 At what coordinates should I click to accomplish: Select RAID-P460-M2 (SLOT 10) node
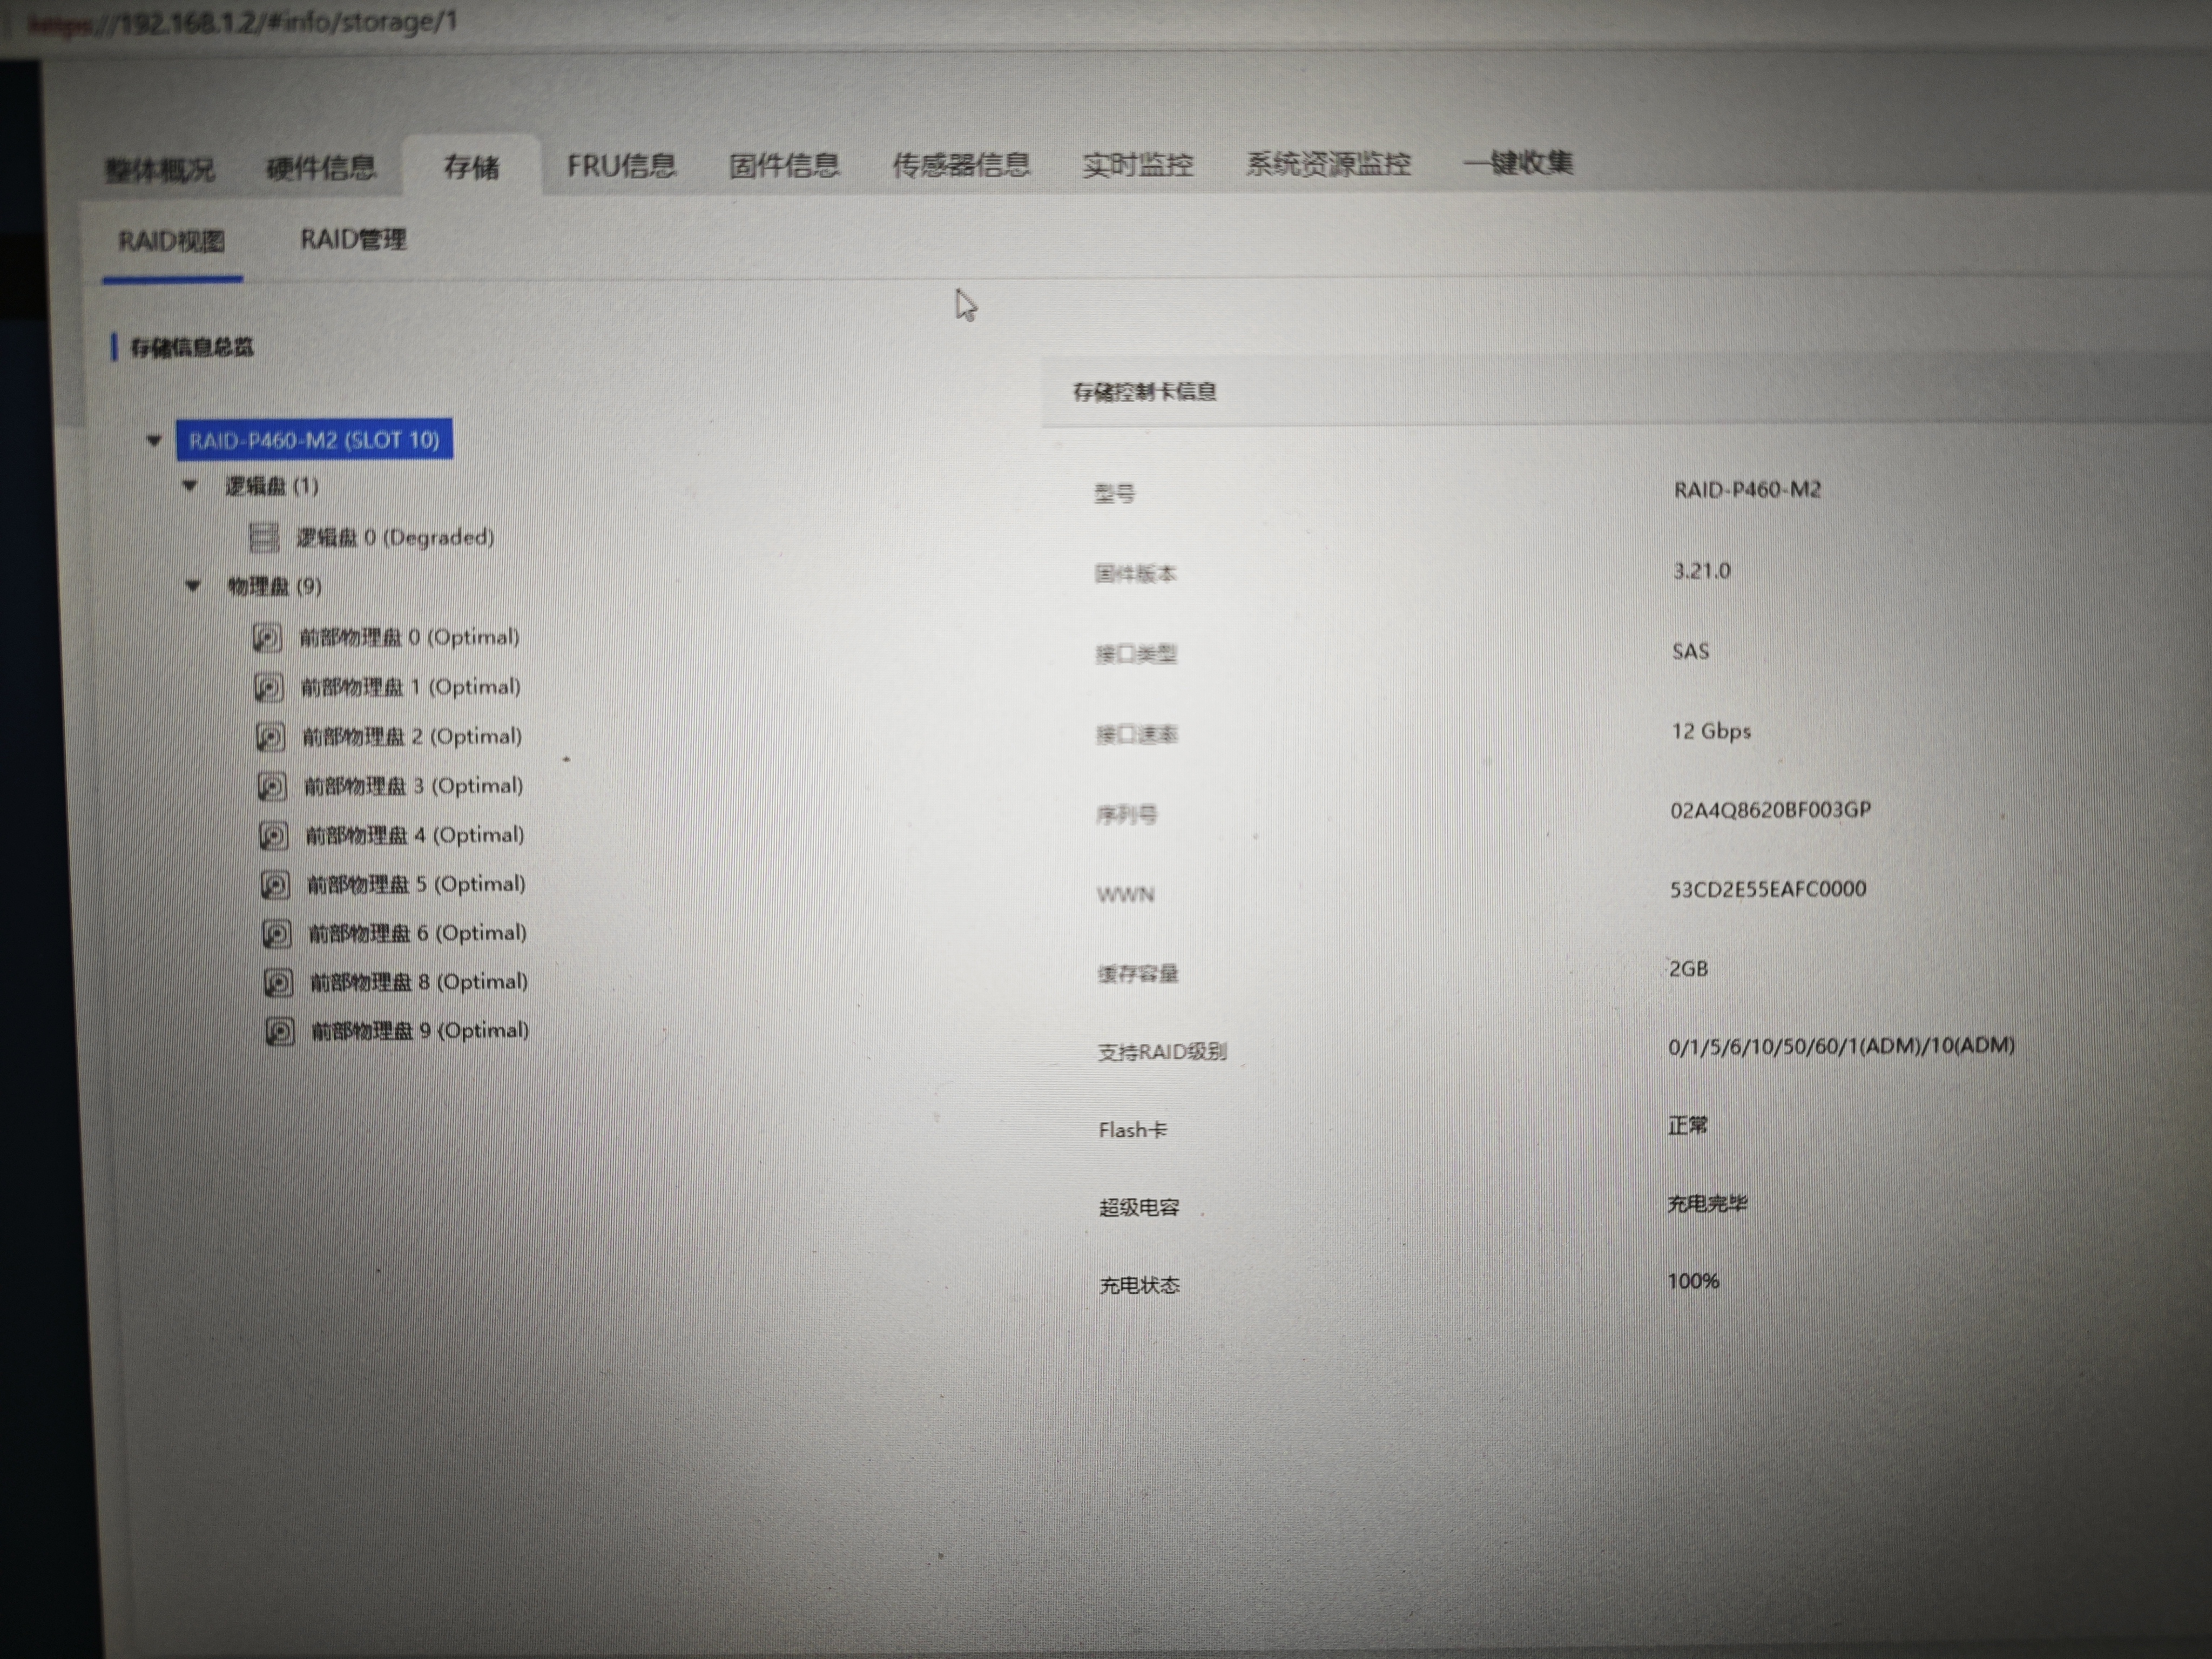pyautogui.click(x=314, y=440)
